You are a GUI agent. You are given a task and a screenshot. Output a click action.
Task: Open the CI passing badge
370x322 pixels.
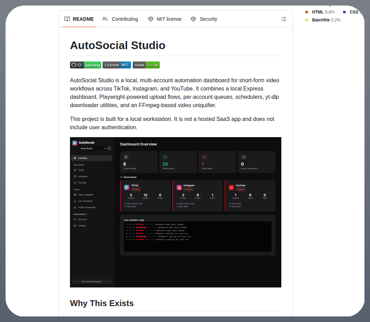86,65
